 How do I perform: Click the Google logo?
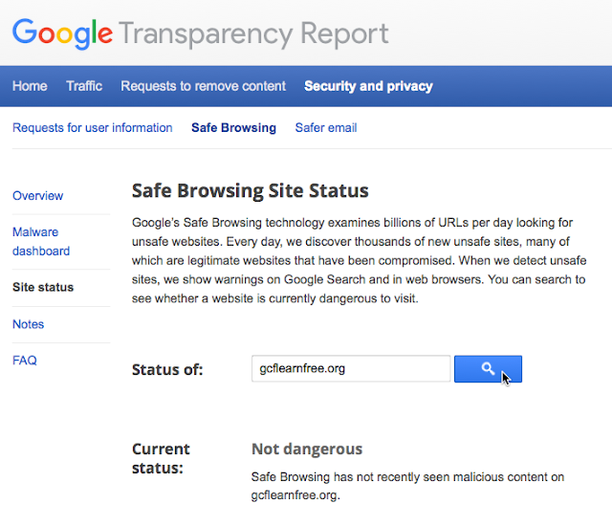click(x=63, y=33)
